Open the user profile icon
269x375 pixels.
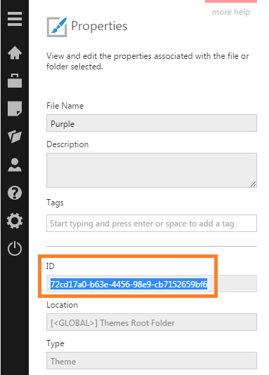[15, 165]
